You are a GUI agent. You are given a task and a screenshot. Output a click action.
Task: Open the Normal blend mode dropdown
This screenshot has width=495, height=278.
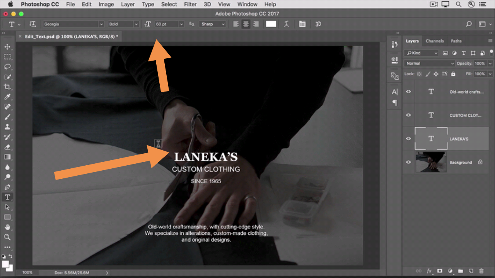click(x=430, y=63)
